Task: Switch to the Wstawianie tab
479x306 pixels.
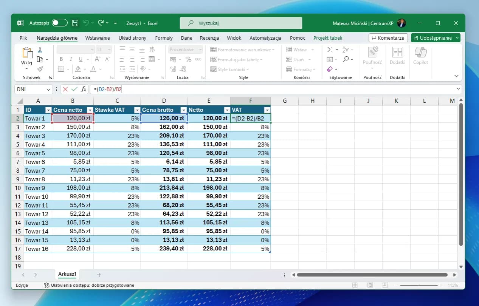Action: point(98,38)
